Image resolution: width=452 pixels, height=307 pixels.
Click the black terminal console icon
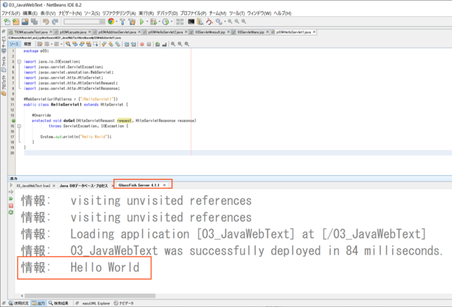[191, 21]
